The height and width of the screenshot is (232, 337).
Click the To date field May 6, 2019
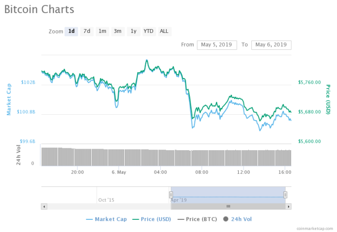271,45
